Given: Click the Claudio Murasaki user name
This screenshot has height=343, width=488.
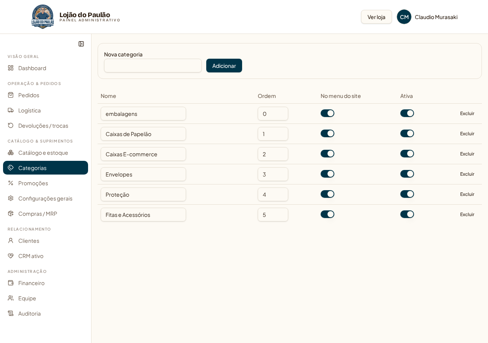Looking at the screenshot, I should click(436, 17).
